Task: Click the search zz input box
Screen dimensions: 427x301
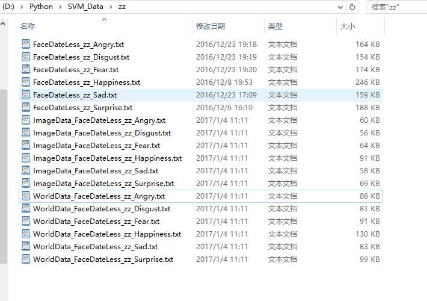Action: coord(396,7)
